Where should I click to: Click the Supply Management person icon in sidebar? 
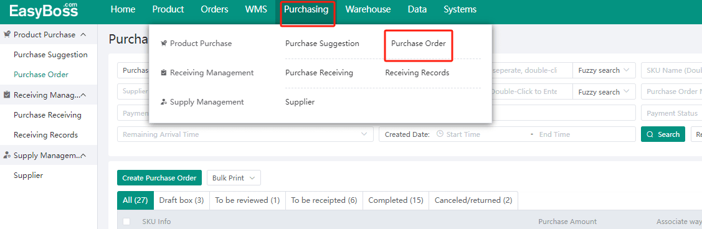[7, 155]
